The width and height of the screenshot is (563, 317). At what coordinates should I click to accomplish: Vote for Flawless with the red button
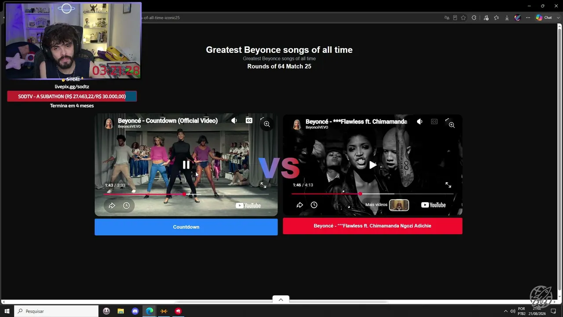click(x=373, y=226)
